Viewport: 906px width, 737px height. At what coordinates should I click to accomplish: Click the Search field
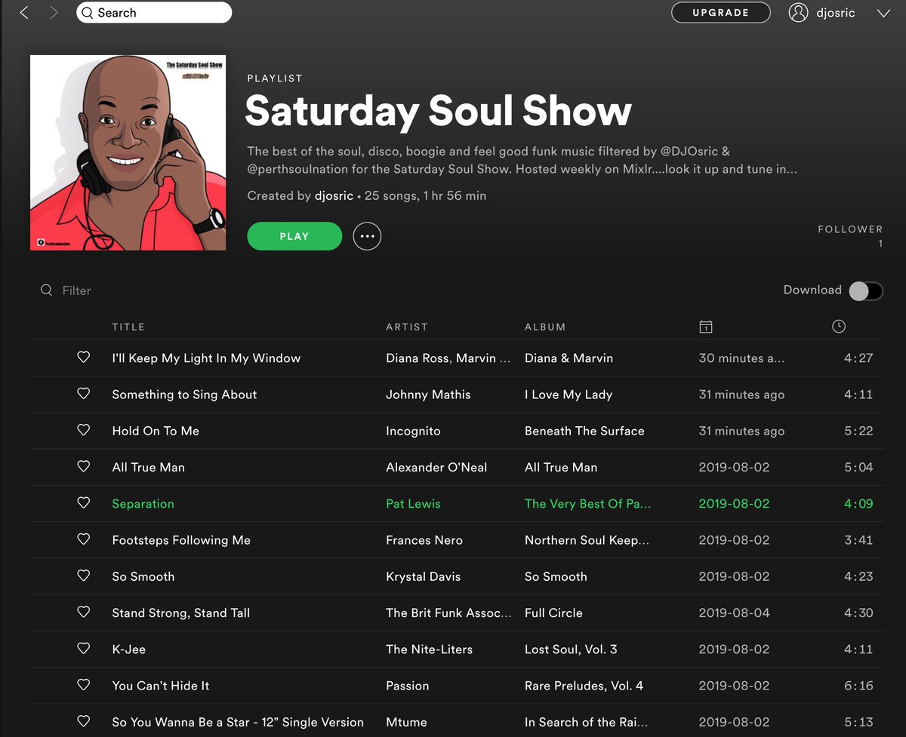[154, 13]
